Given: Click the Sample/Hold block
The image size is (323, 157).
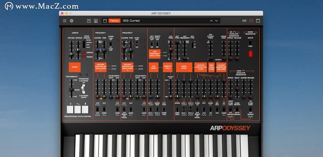Looking at the screenshot, I should point(168,67).
